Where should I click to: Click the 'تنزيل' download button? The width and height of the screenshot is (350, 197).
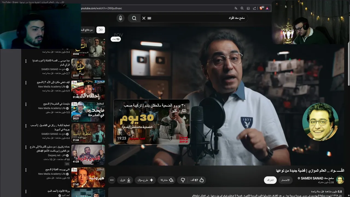[x=125, y=180]
